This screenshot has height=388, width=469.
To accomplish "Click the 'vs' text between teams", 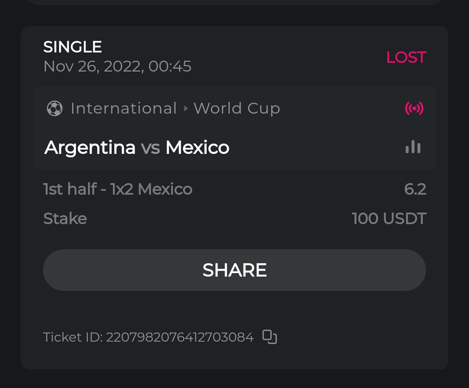I will tap(150, 148).
